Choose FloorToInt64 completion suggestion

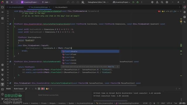pyautogui.click(x=90, y=63)
